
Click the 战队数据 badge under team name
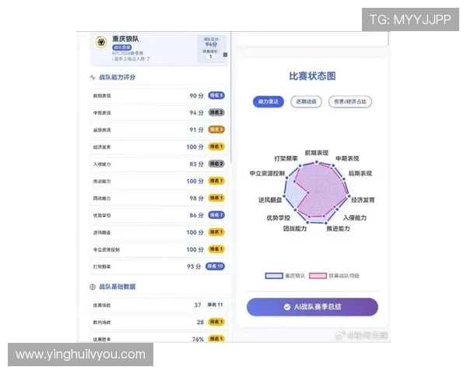[x=122, y=48]
